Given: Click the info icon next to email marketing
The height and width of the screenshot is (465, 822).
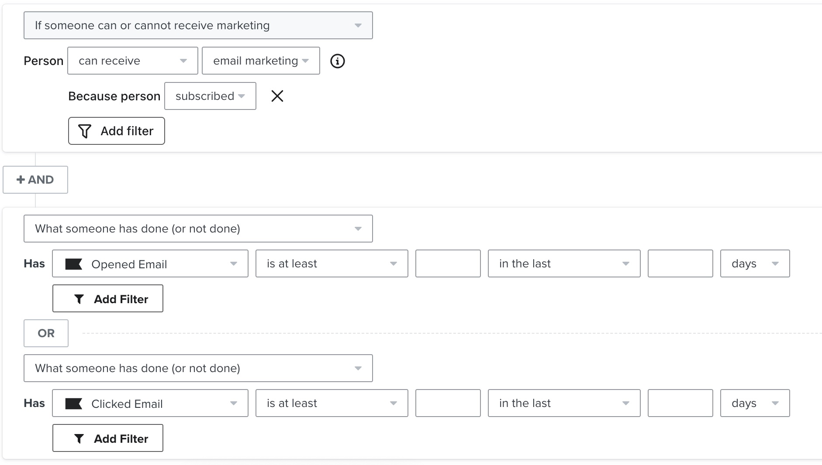Looking at the screenshot, I should tap(337, 61).
